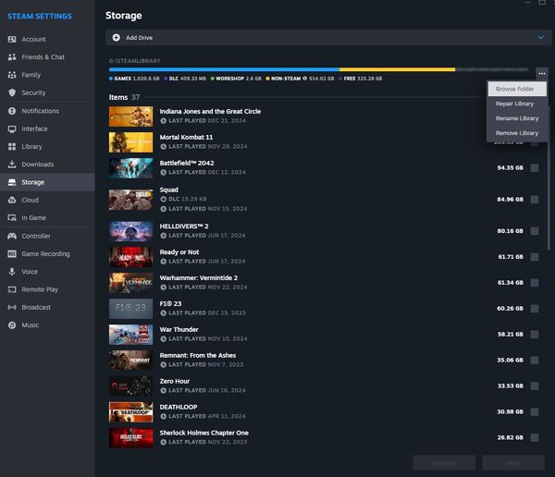Click the Account sidebar icon
This screenshot has height=477, width=555.
click(x=12, y=39)
